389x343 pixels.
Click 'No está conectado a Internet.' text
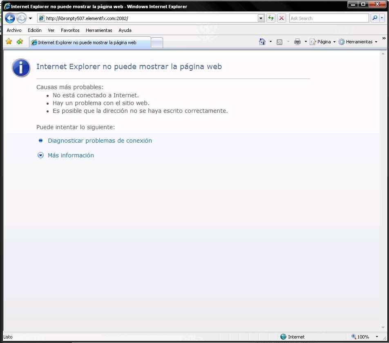[96, 95]
